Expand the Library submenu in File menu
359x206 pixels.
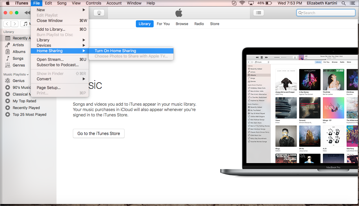click(60, 40)
